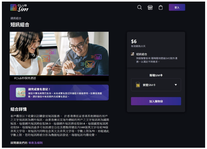This screenshot has height=149, width=207.
Task: Open the store shop icon
Action: [150, 8]
